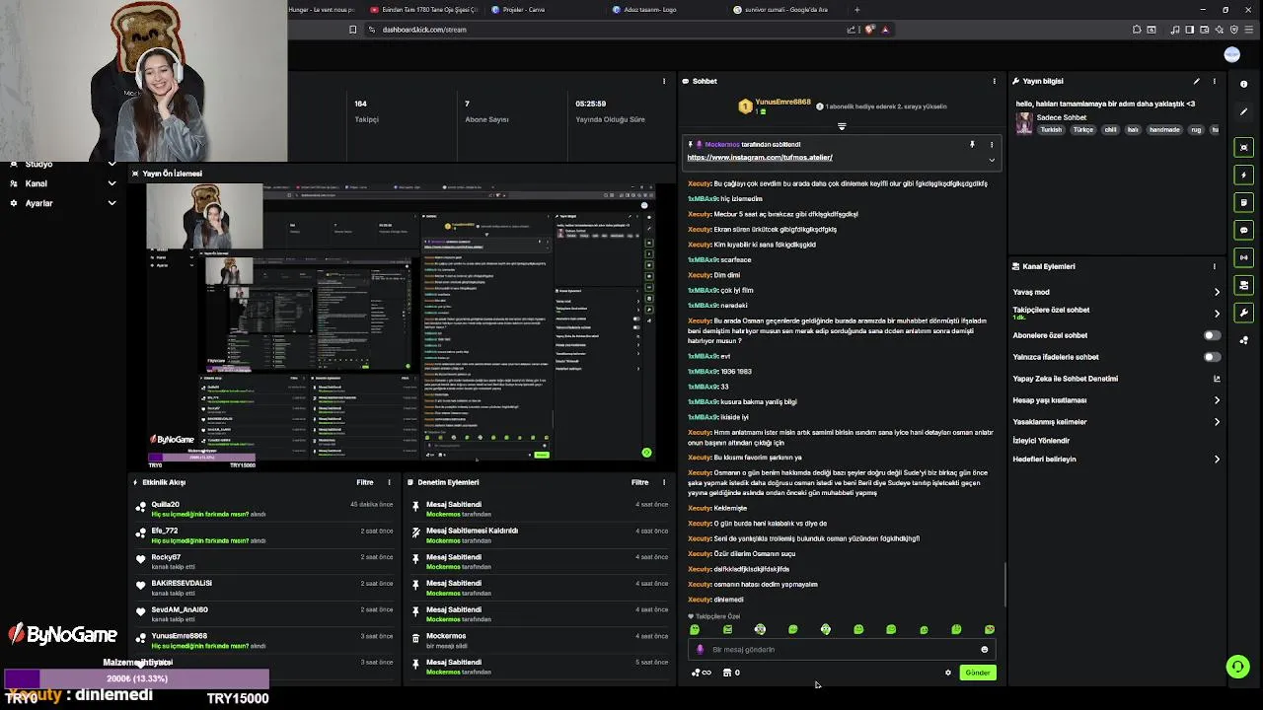Click the Rocky87 kanalı takip etti entry
The width and height of the screenshot is (1263, 710).
(266, 561)
